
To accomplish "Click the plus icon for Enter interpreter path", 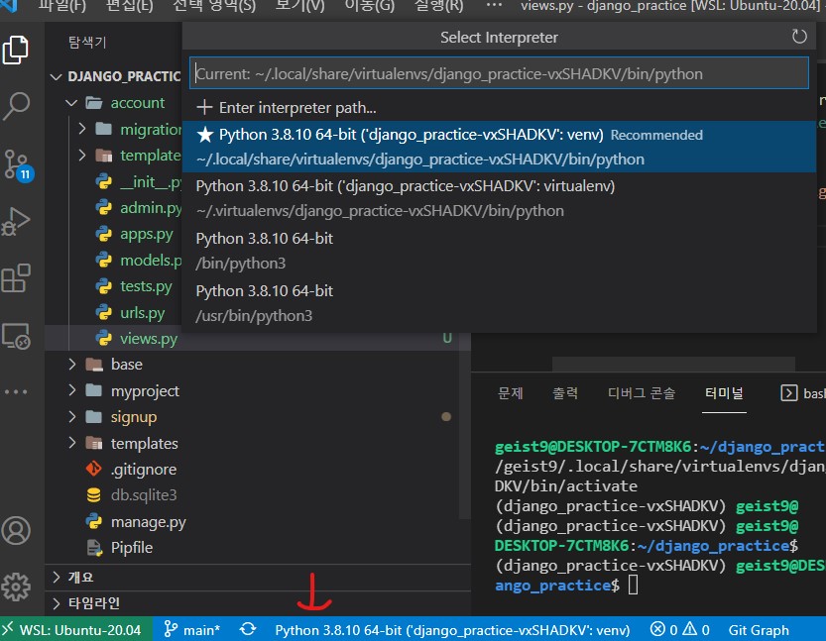I will [x=204, y=107].
